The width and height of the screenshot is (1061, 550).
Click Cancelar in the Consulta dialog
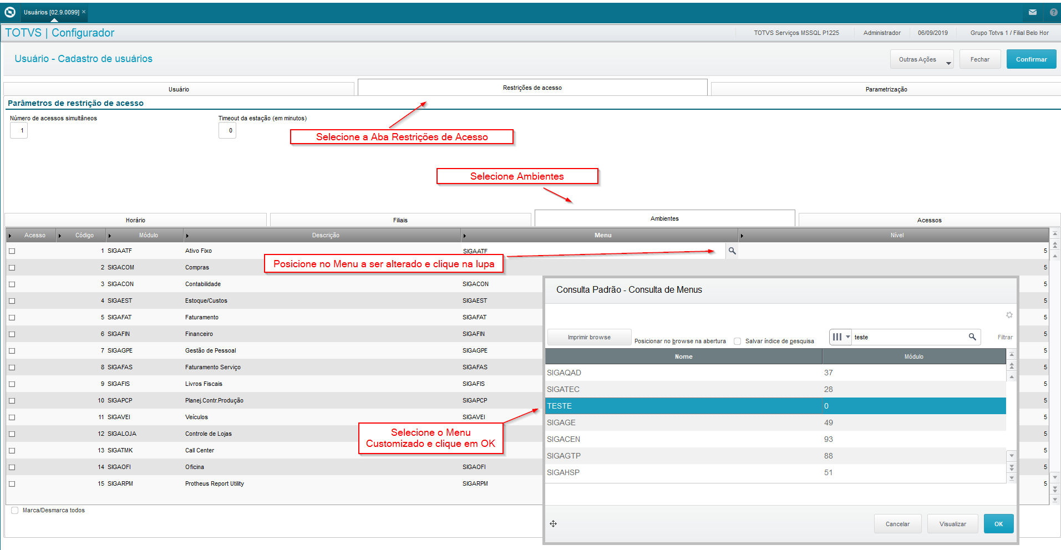[x=897, y=524]
